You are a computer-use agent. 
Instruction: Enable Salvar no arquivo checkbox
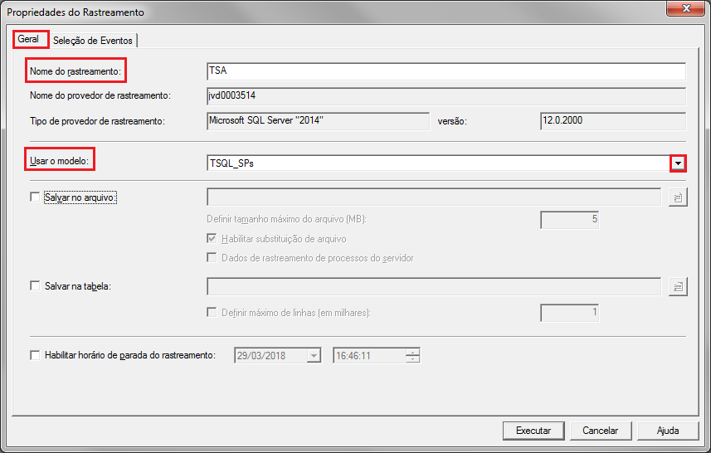(35, 197)
